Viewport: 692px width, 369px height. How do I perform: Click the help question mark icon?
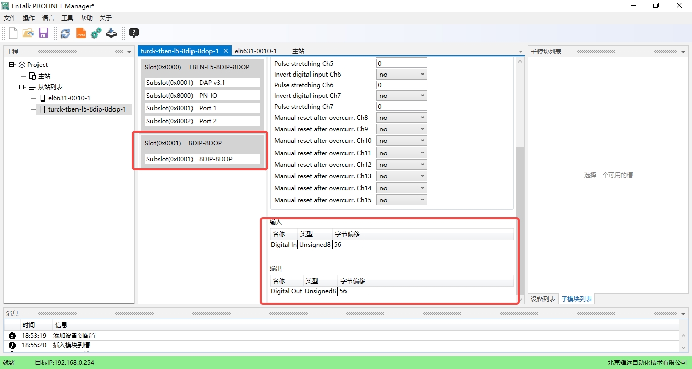tap(134, 33)
